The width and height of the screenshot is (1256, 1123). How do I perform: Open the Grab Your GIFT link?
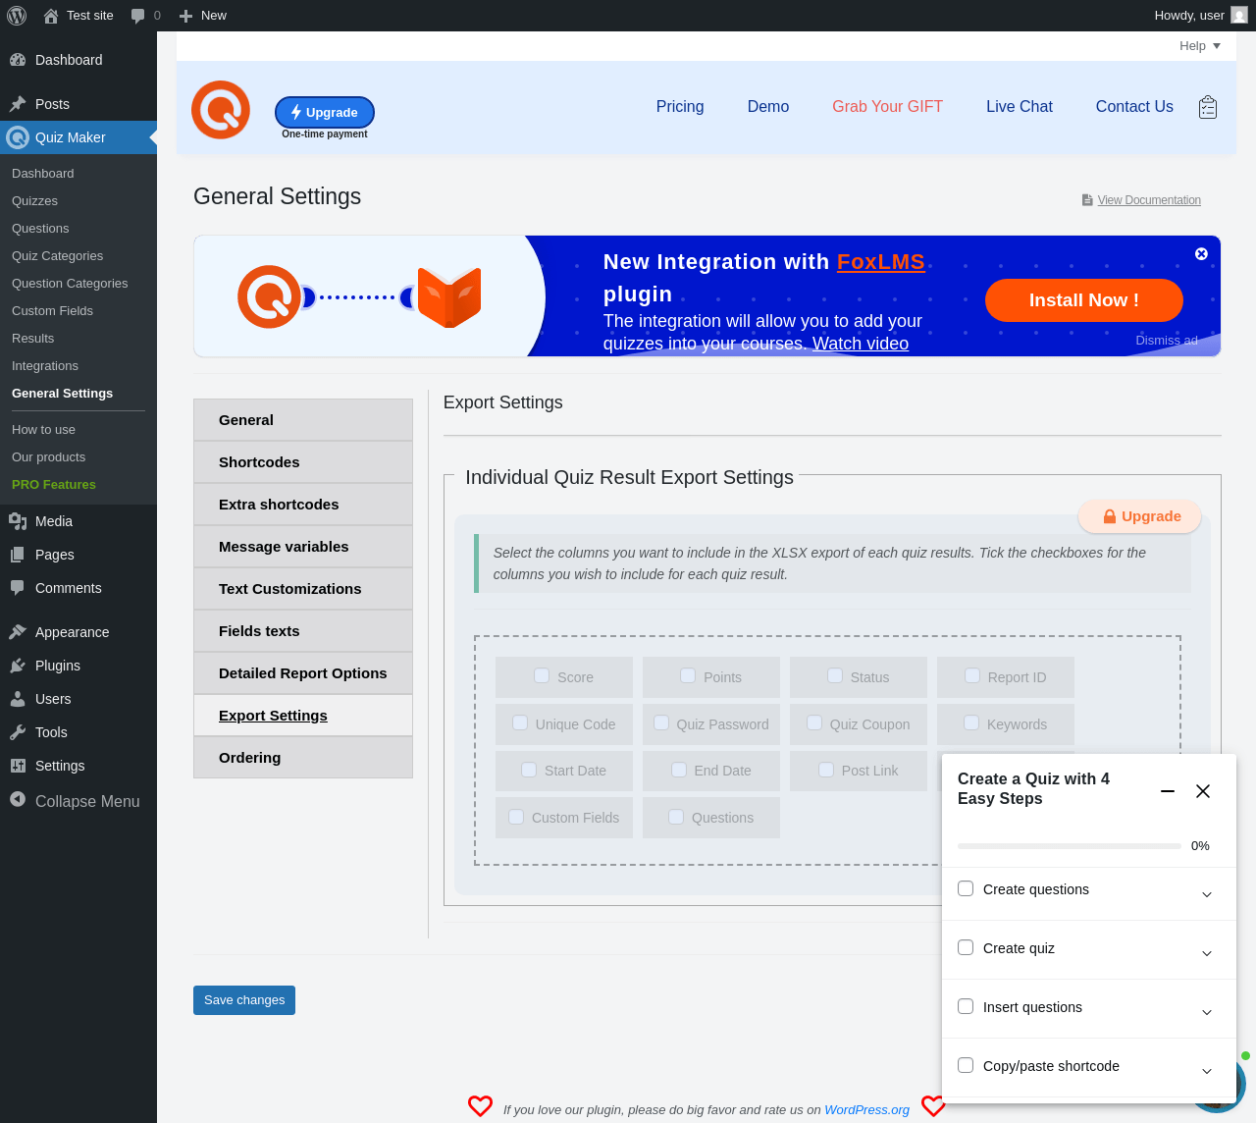(x=888, y=107)
